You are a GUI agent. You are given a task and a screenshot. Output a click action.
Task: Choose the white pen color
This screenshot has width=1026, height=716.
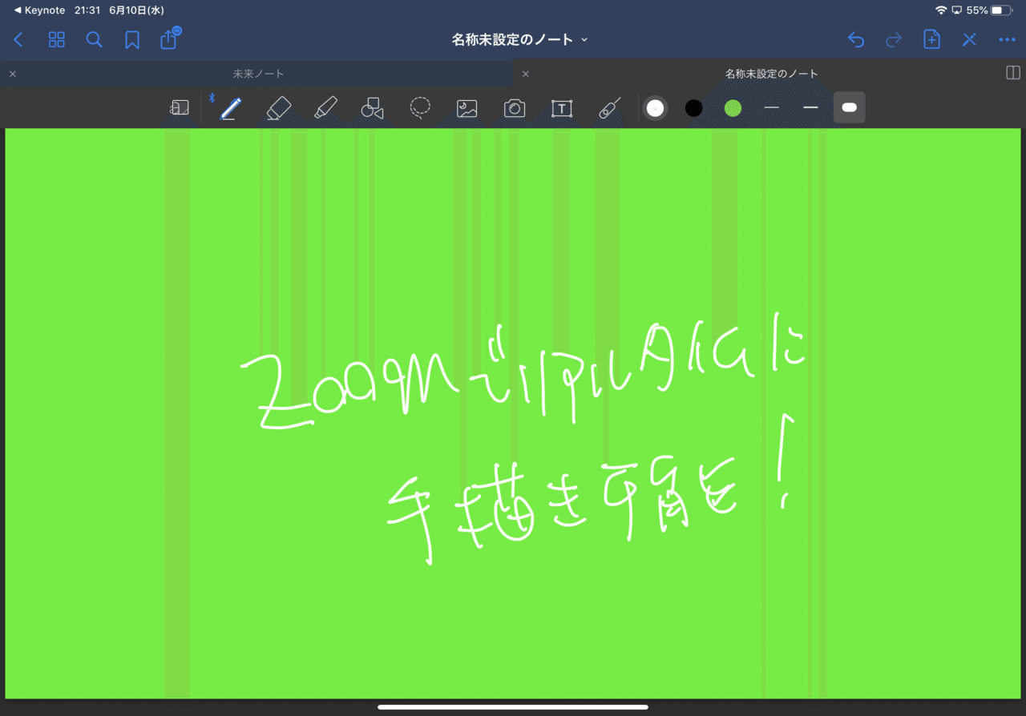click(x=656, y=108)
